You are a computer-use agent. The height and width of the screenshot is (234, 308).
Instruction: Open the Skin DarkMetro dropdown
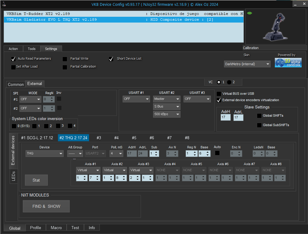point(247,64)
